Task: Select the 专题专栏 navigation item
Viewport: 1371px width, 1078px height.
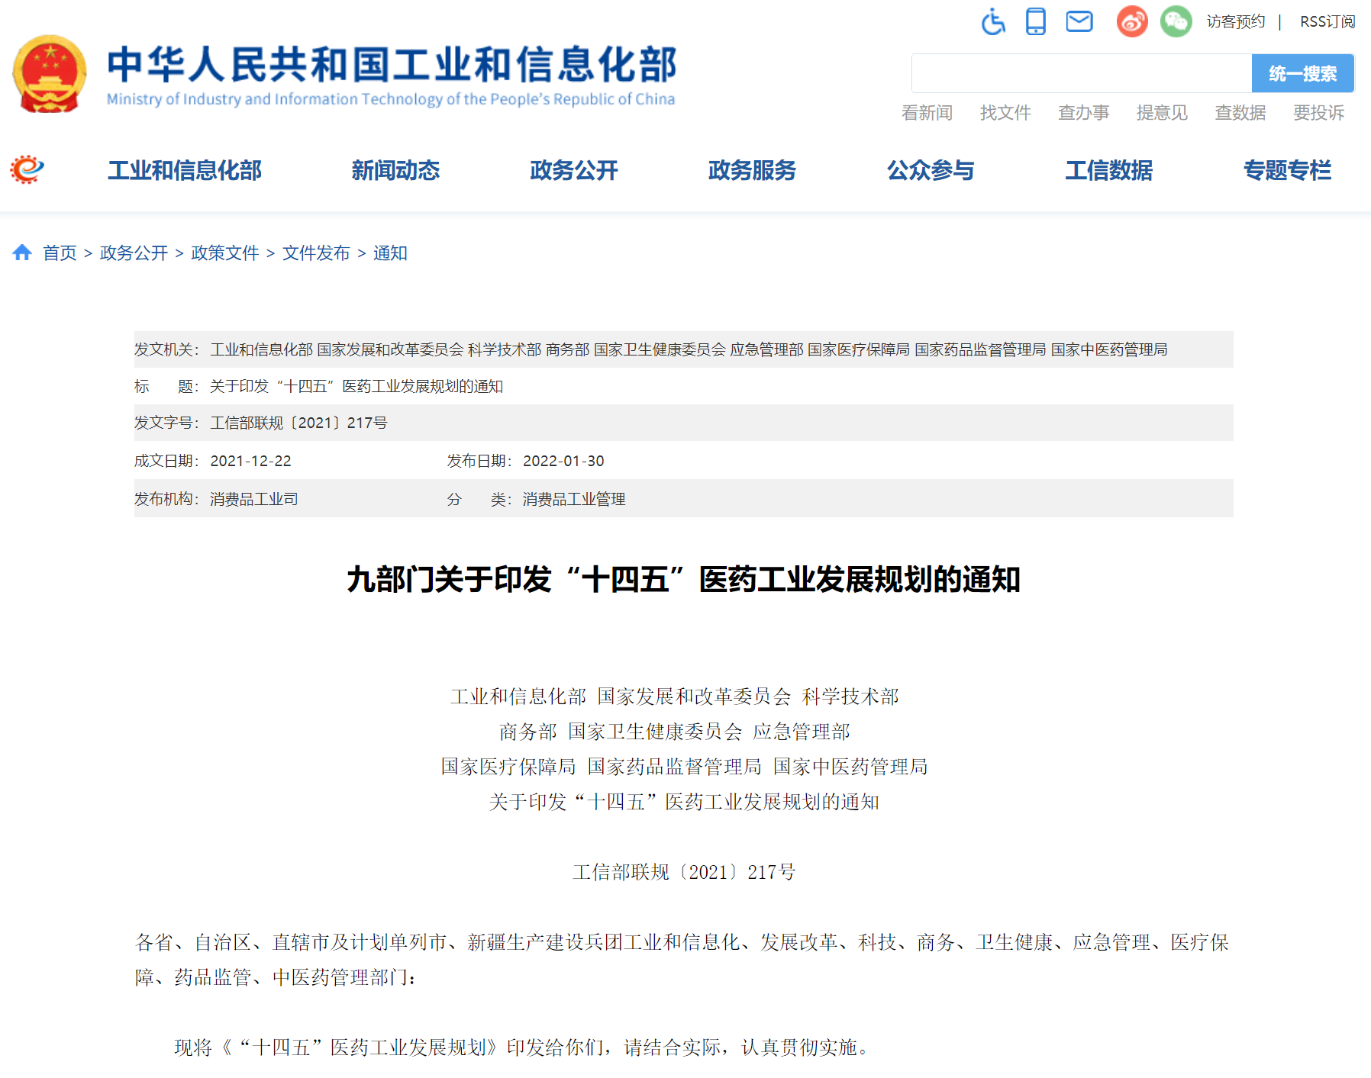Action: 1287,170
